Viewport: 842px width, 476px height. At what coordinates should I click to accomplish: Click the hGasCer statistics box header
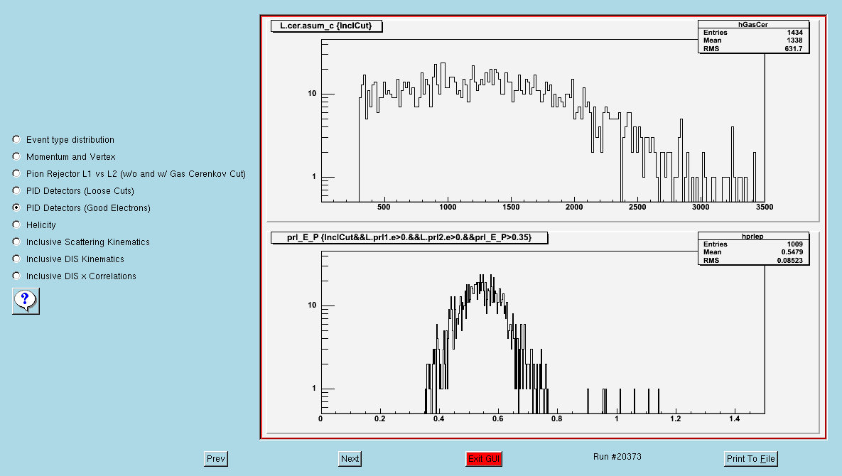753,25
